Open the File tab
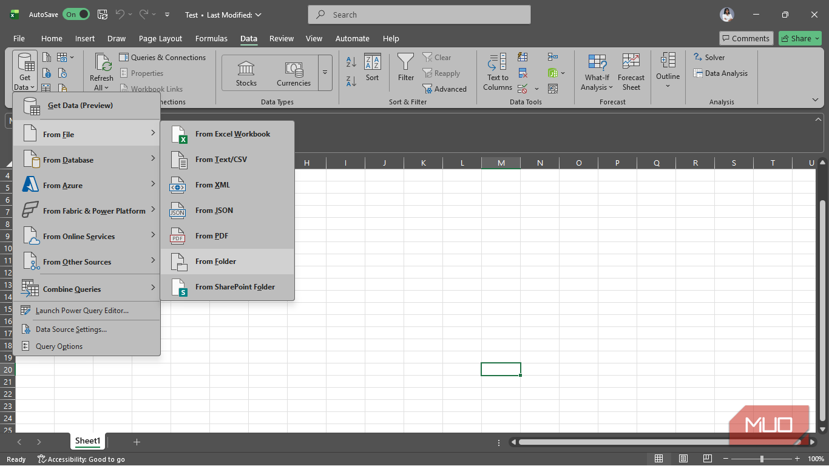 click(19, 38)
